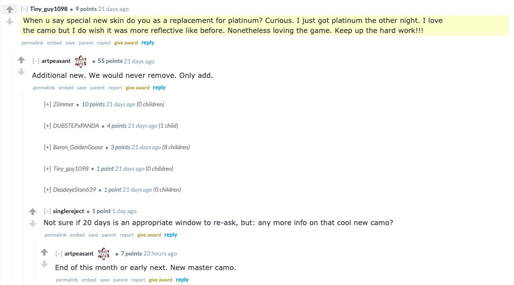Save Tiny_guy1098's top comment

point(70,43)
